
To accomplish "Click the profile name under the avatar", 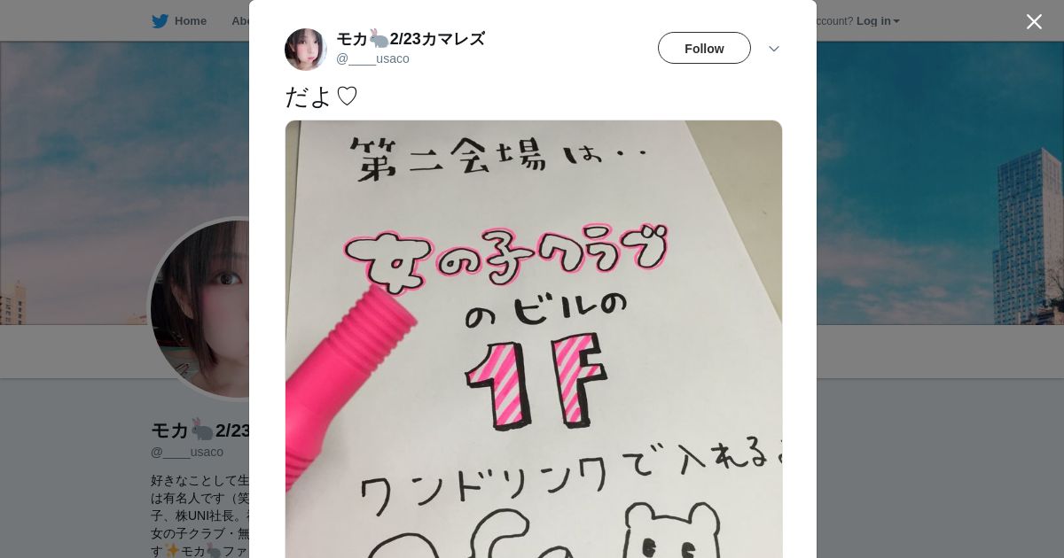I will (200, 430).
